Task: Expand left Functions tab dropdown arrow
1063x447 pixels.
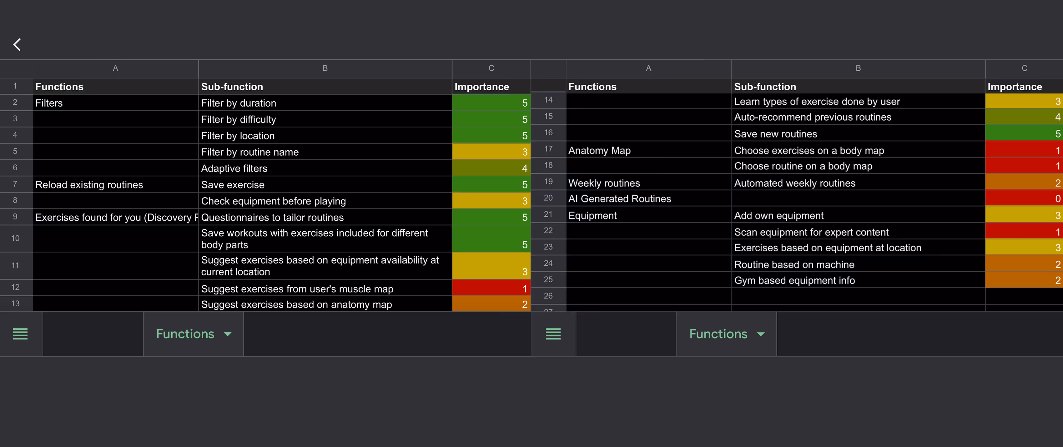Action: 228,334
